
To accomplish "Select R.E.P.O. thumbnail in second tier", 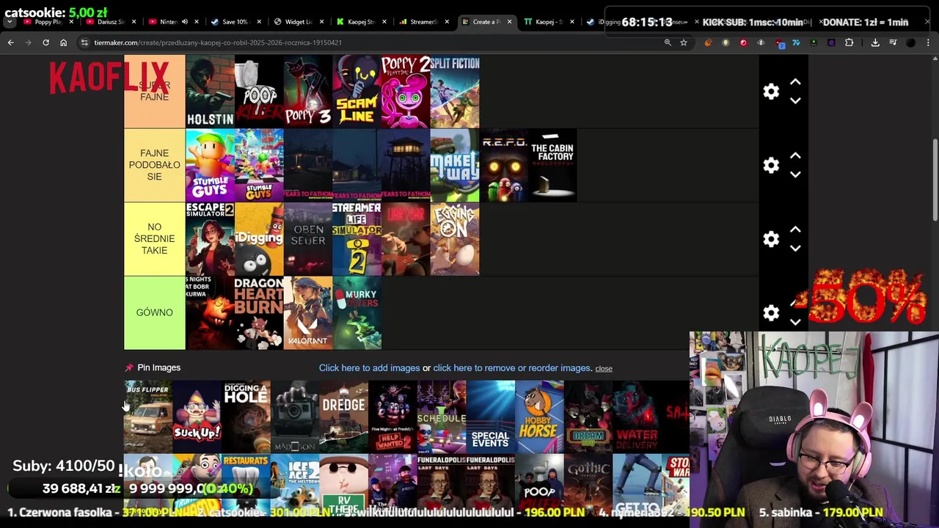I will [x=503, y=165].
